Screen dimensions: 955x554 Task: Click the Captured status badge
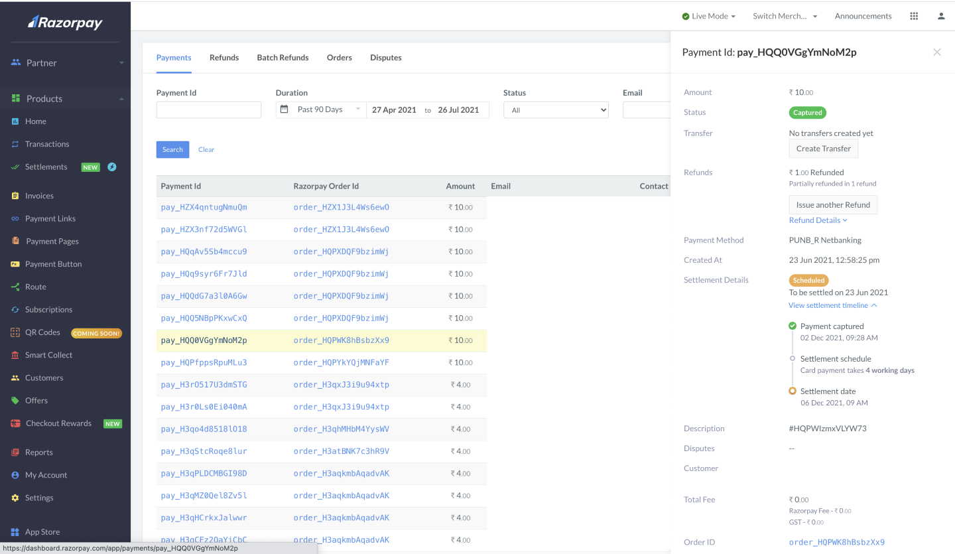[x=808, y=113]
